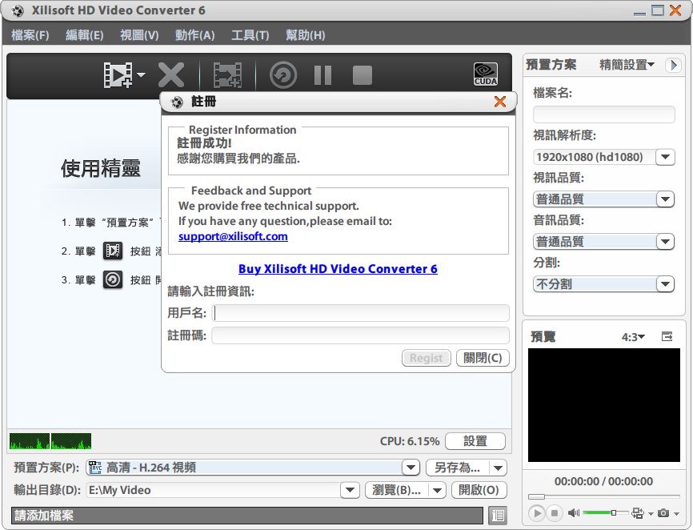
Task: Open the 編輯(E) menu
Action: (x=84, y=35)
